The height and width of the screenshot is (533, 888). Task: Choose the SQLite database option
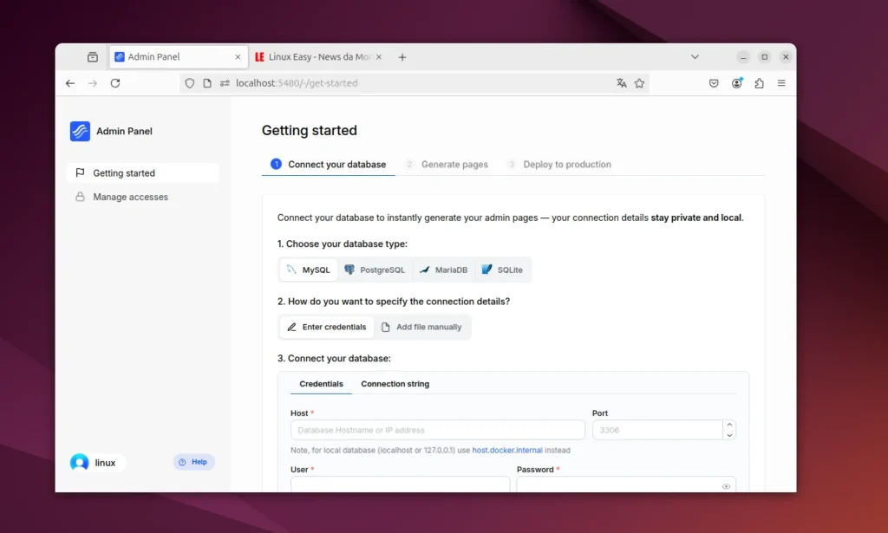(x=502, y=270)
